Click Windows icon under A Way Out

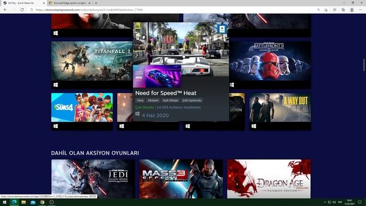(254, 126)
